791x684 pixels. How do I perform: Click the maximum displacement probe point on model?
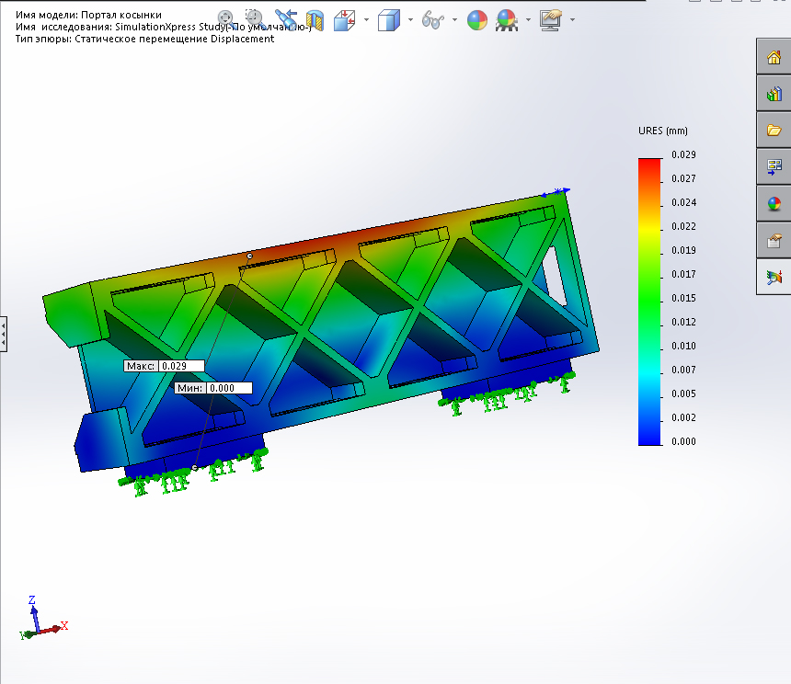coord(249,256)
